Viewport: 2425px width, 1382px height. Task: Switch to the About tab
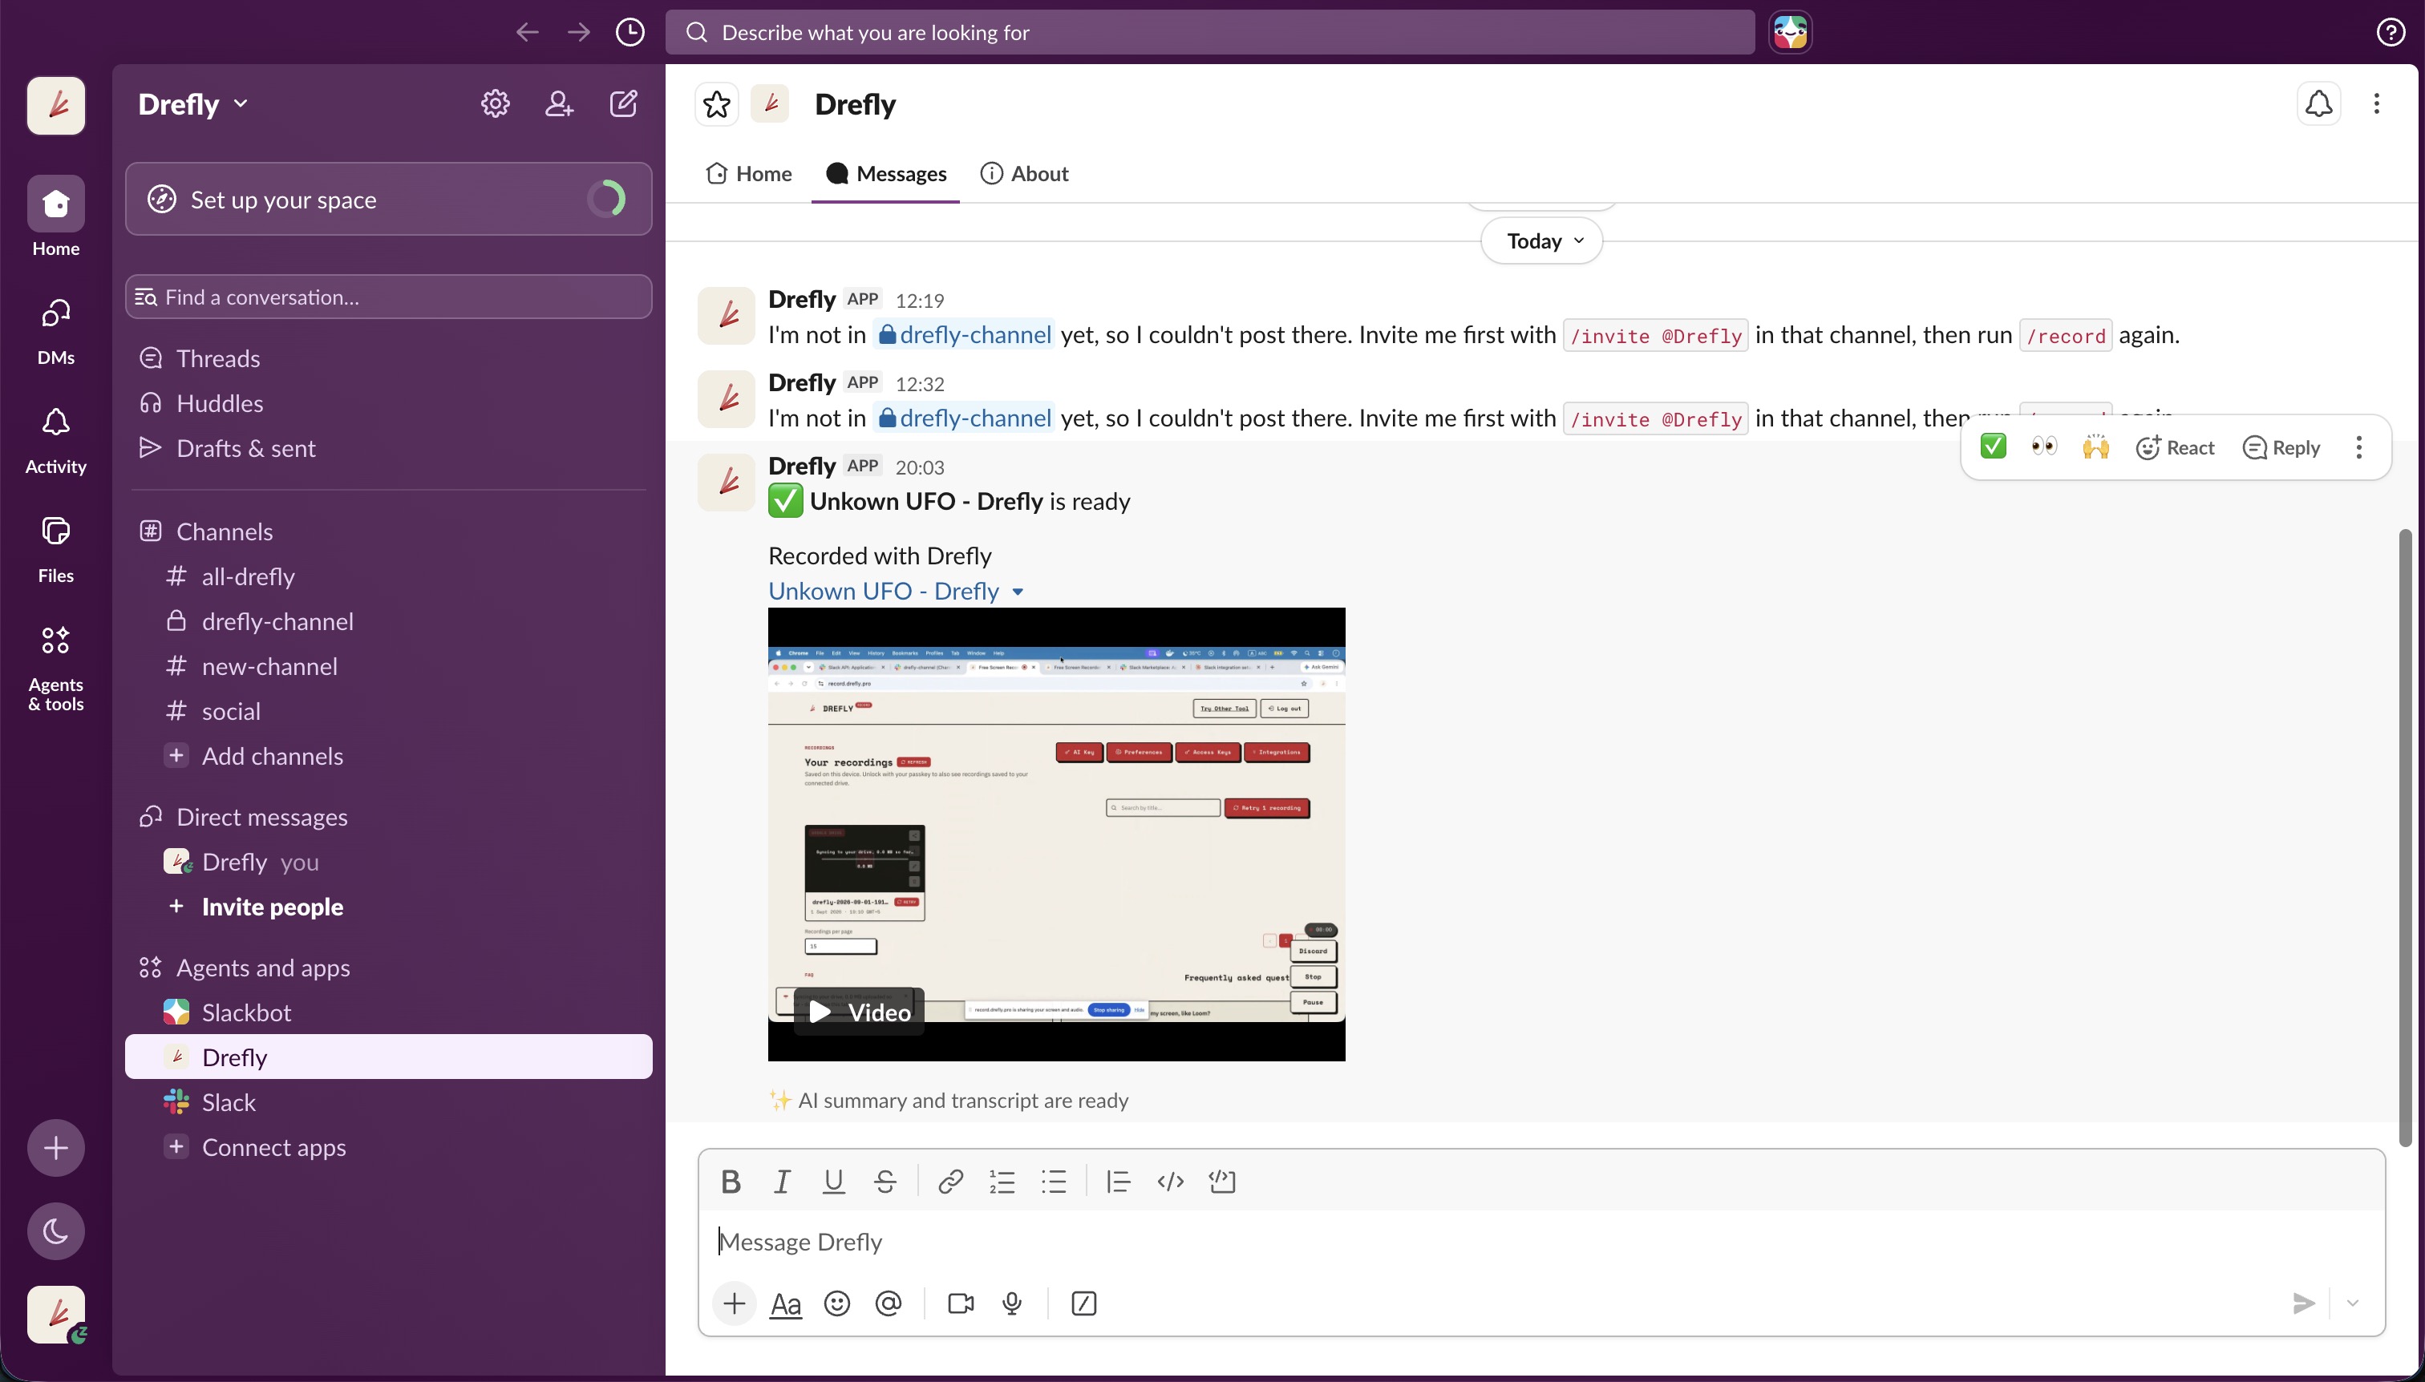(x=1023, y=174)
